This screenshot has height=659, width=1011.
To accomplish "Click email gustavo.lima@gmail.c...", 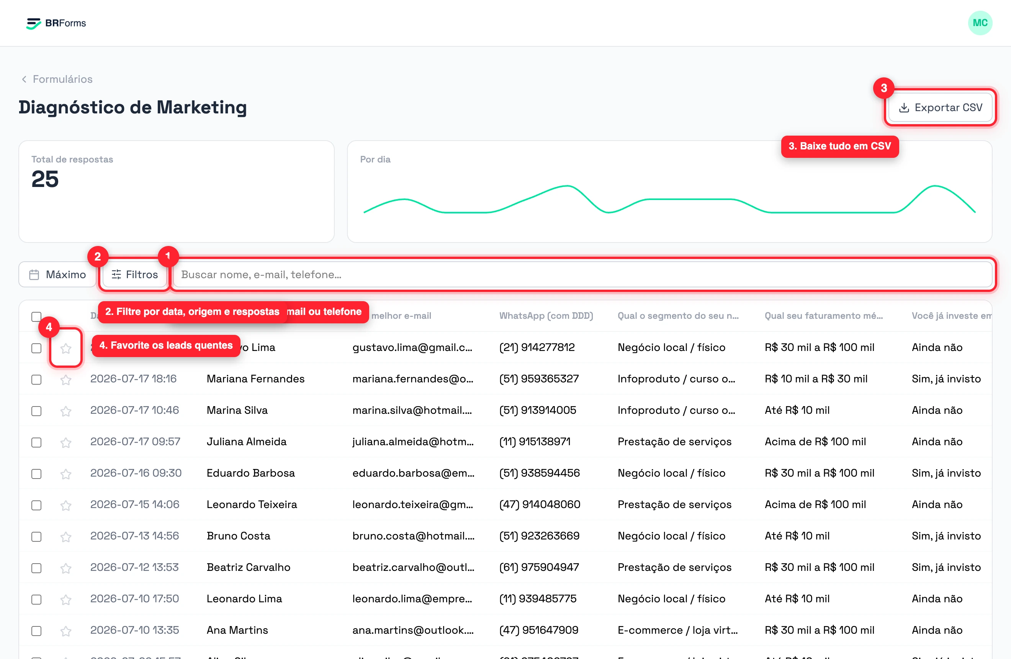I will (412, 347).
